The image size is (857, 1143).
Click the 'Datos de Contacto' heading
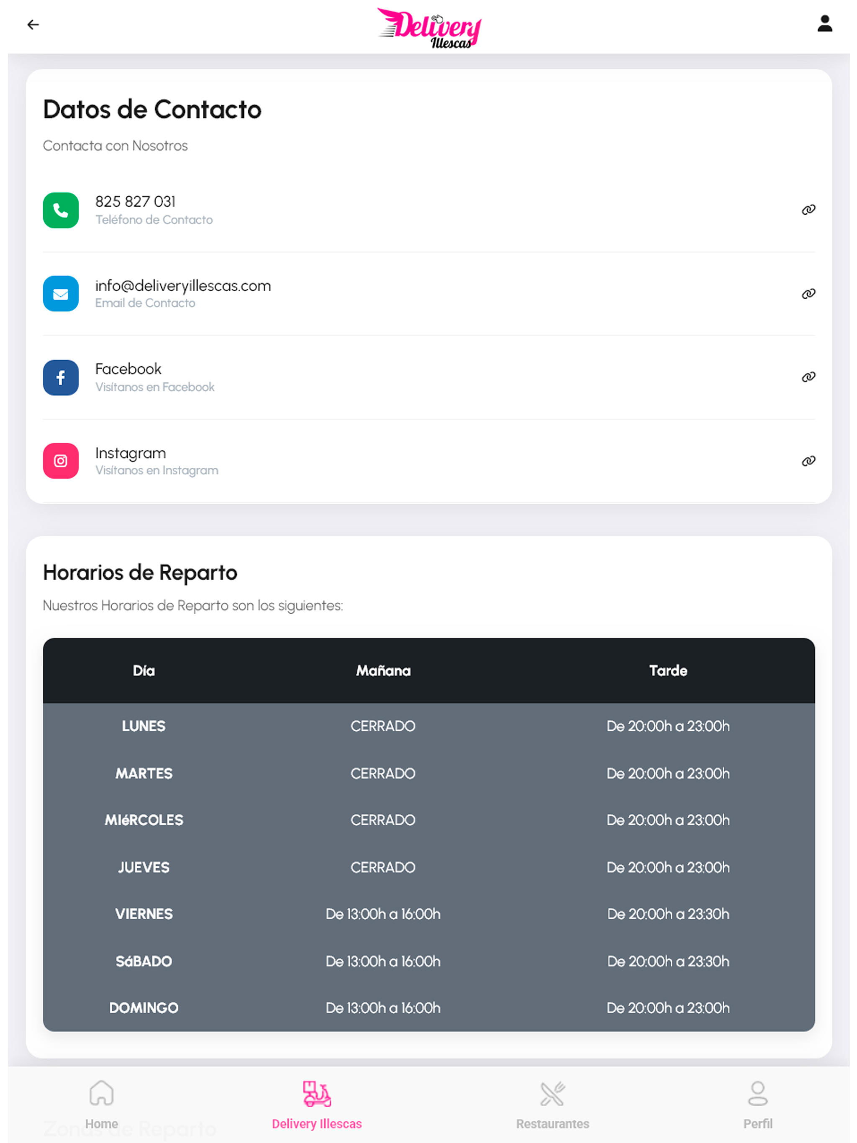click(x=152, y=110)
